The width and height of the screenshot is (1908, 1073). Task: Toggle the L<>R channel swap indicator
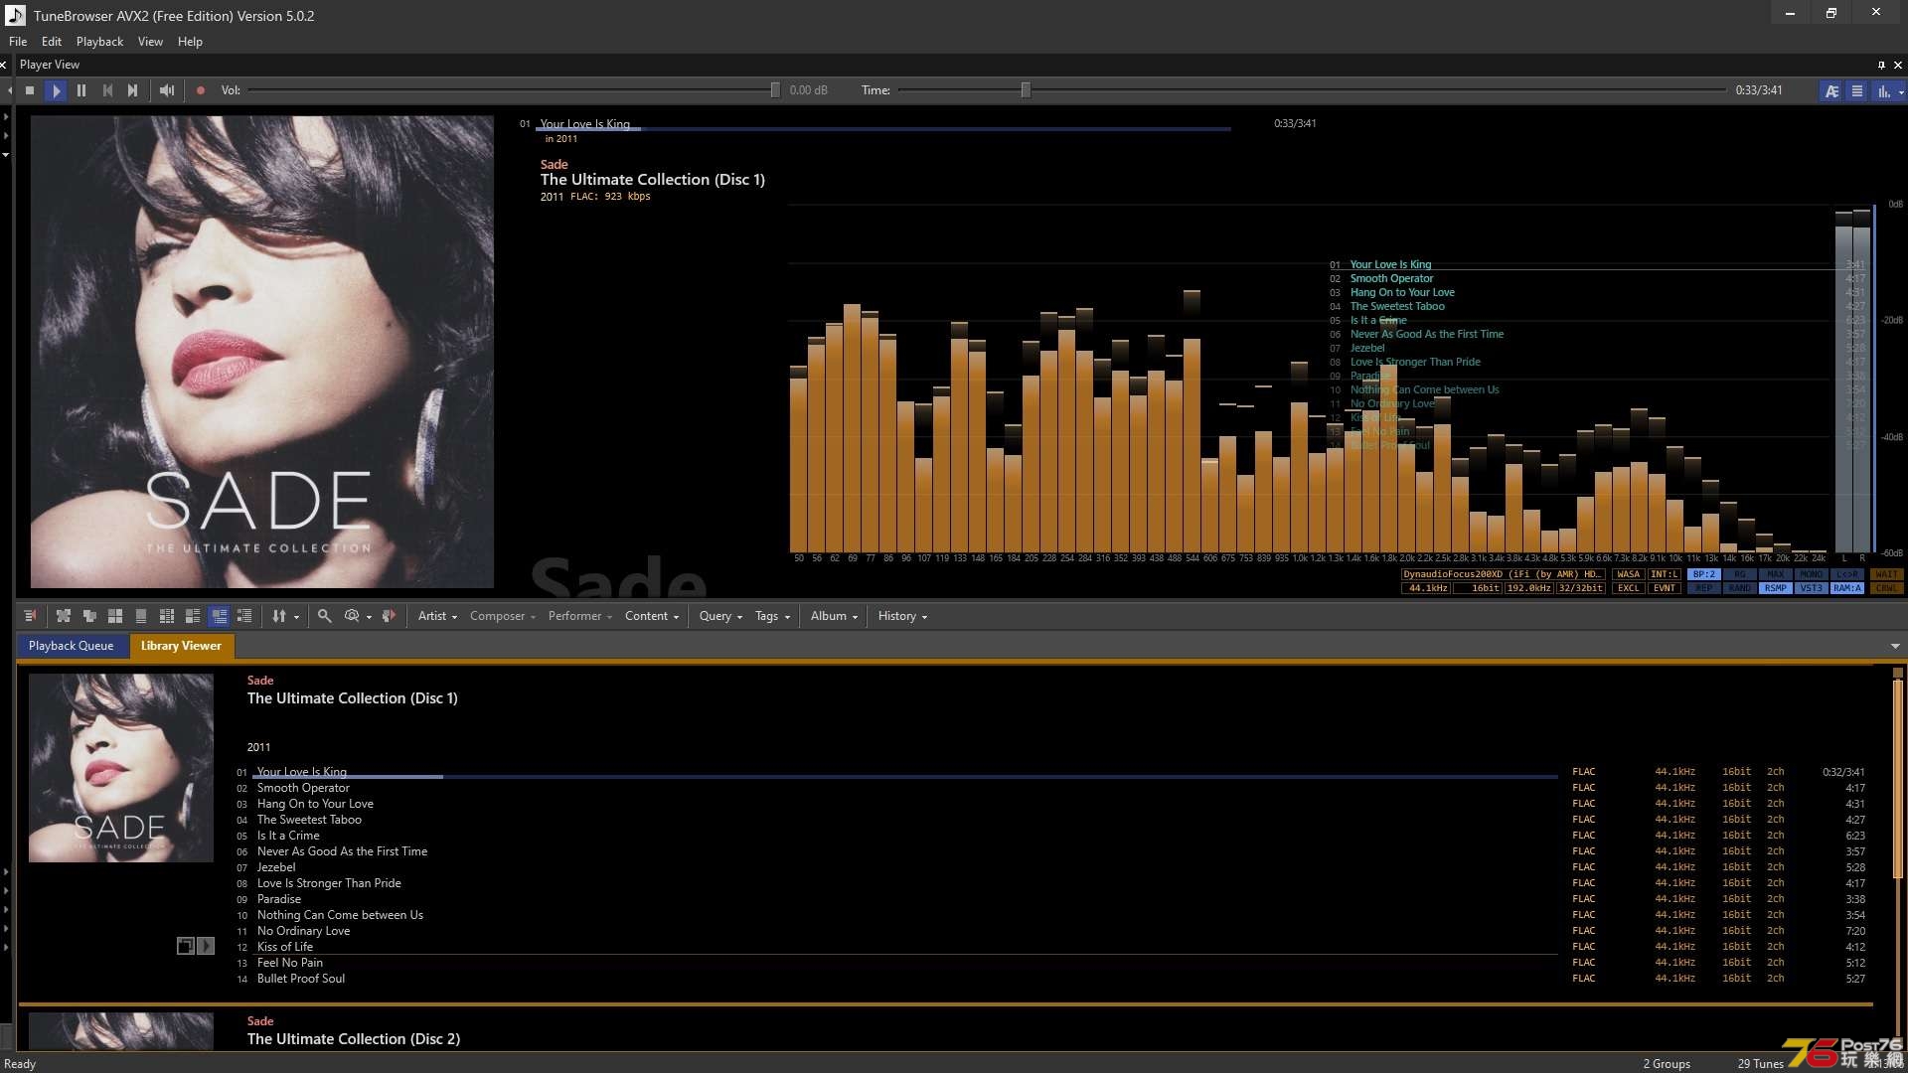1847,574
